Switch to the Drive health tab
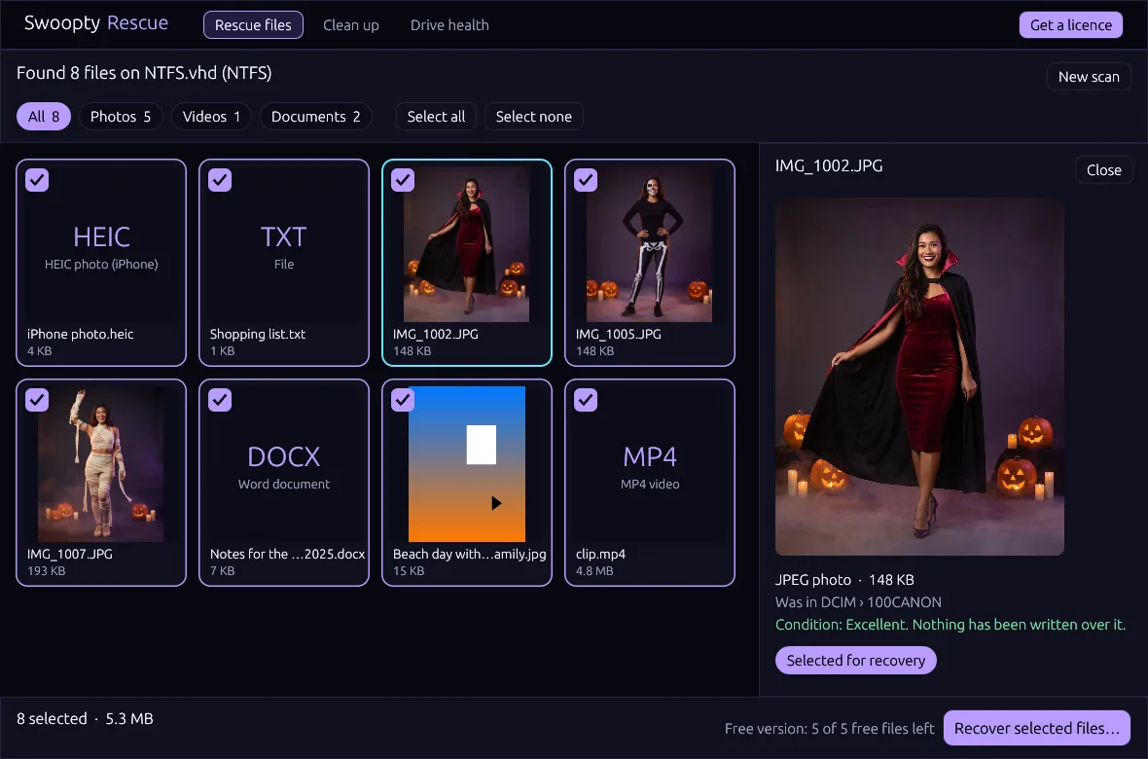This screenshot has width=1148, height=759. click(x=449, y=25)
